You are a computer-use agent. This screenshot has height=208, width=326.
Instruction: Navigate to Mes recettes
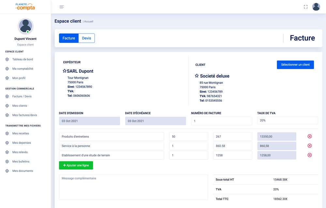[x=21, y=133]
